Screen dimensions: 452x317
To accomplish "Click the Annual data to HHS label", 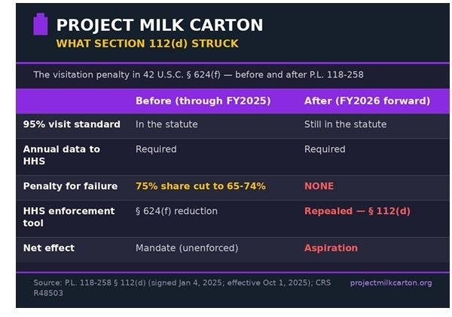I will click(x=62, y=155).
